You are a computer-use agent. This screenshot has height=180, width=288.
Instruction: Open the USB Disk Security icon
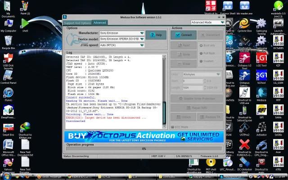click(x=9, y=61)
